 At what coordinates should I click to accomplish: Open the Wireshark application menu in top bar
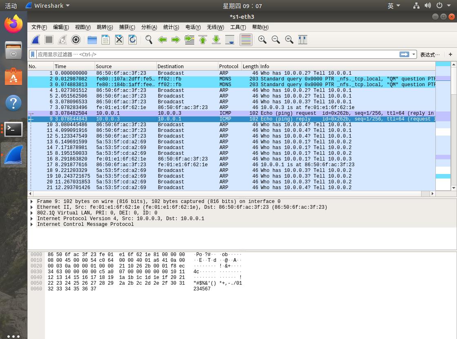(49, 6)
